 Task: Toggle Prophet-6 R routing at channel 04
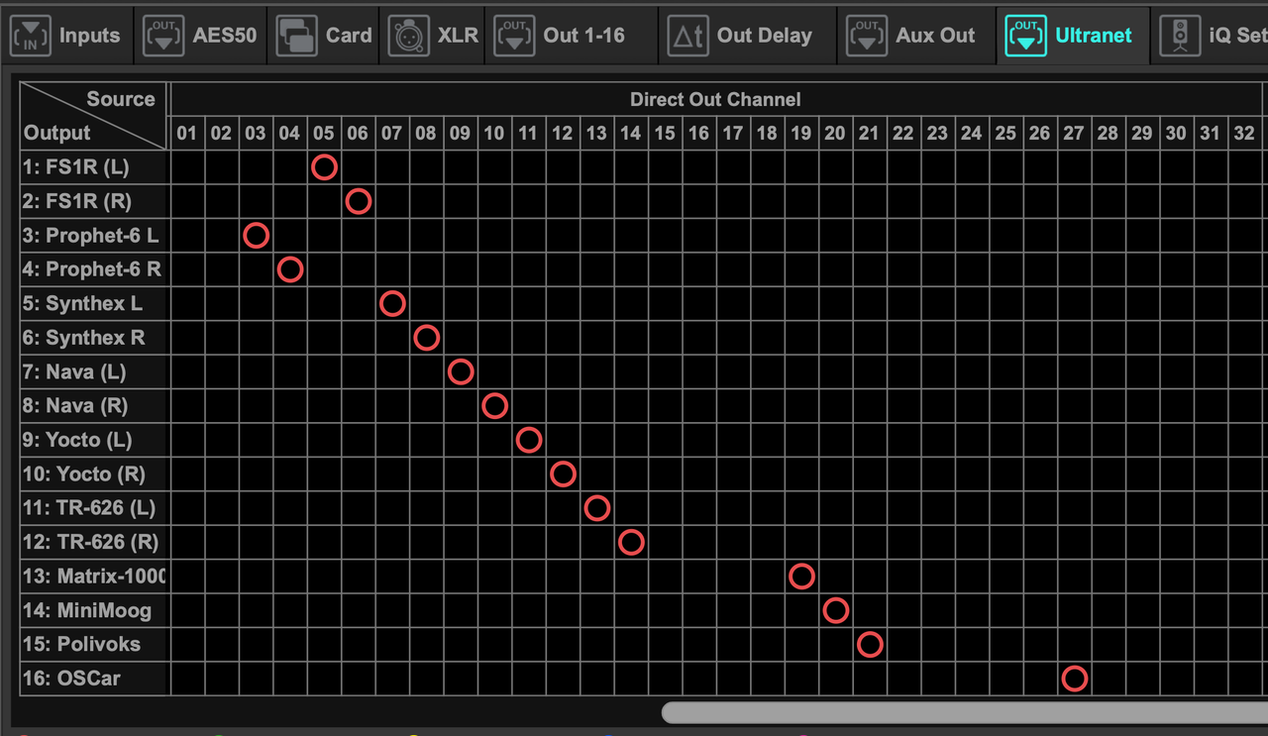290,269
